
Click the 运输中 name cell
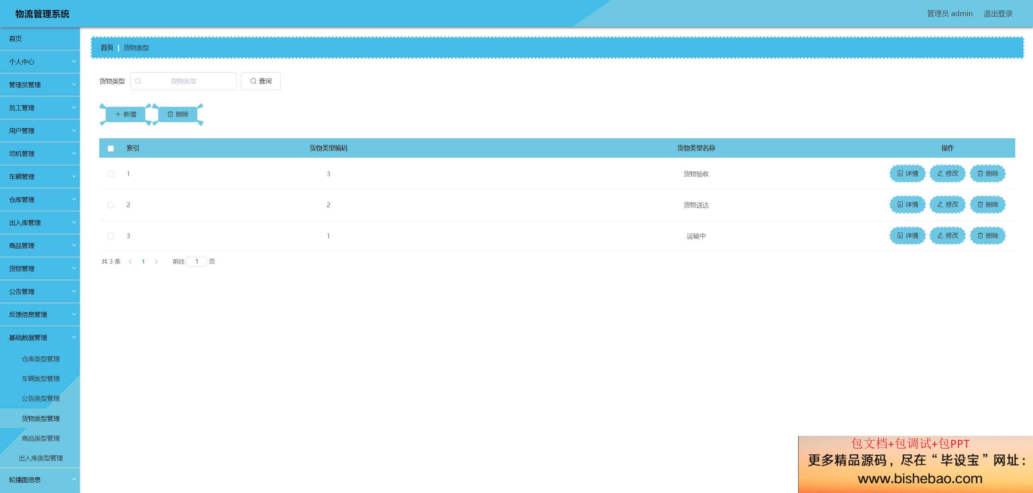(x=696, y=236)
